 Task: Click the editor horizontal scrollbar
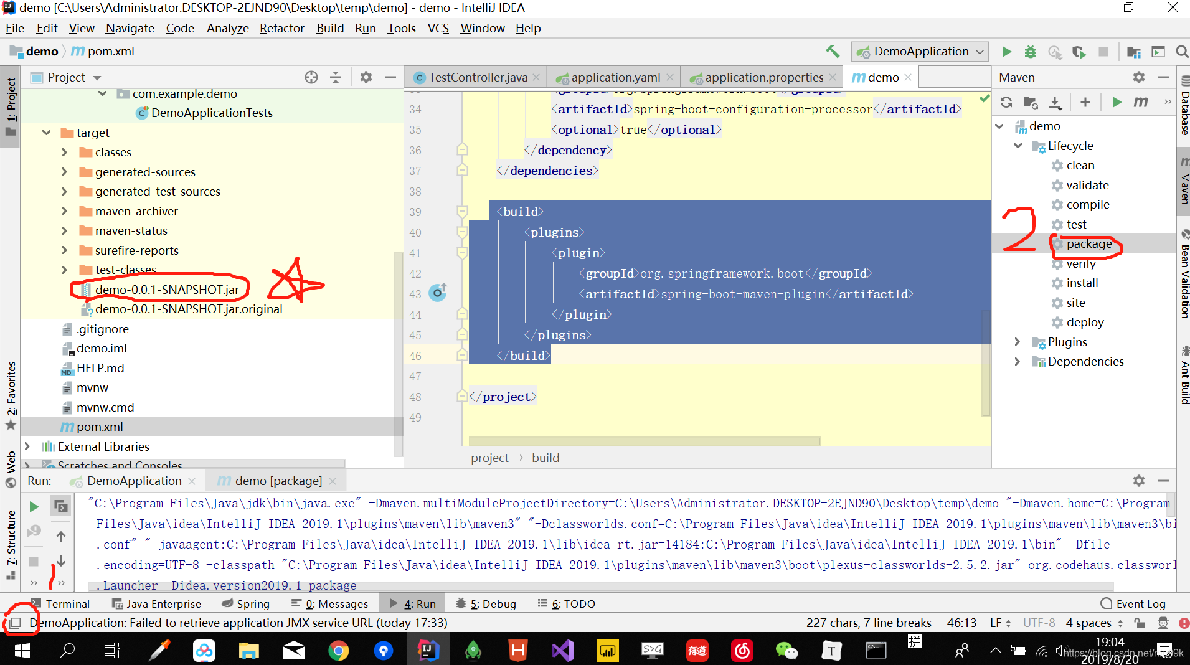tap(645, 441)
